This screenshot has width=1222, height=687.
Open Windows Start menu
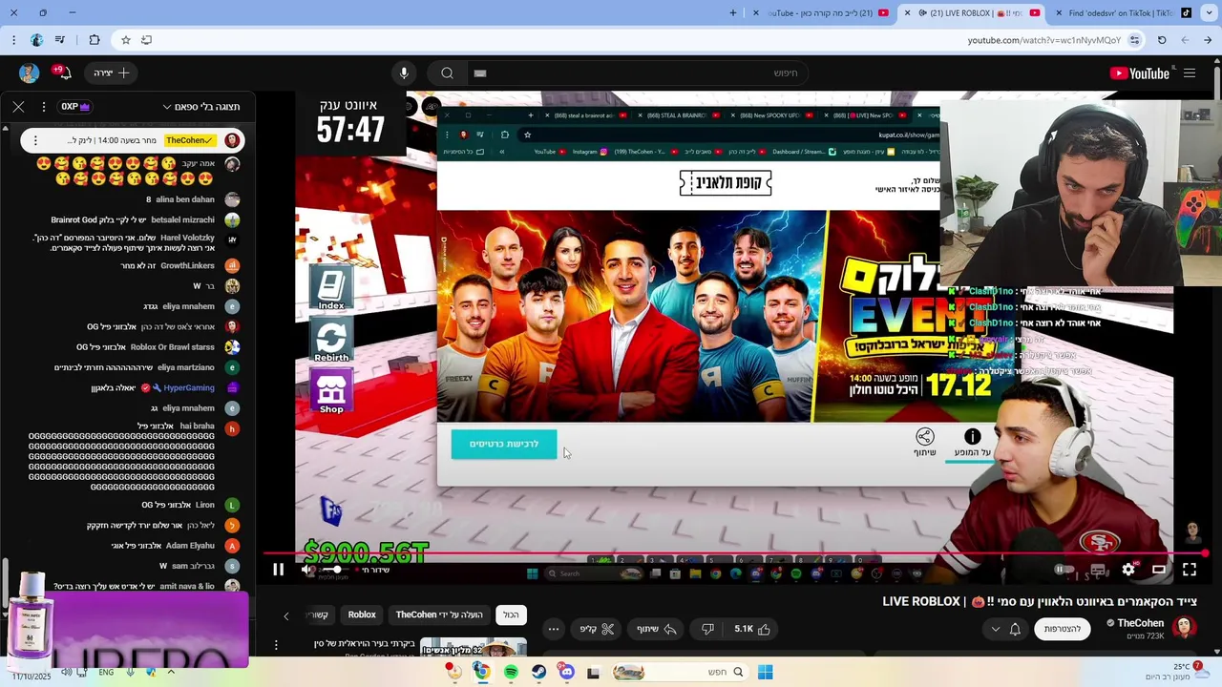765,672
